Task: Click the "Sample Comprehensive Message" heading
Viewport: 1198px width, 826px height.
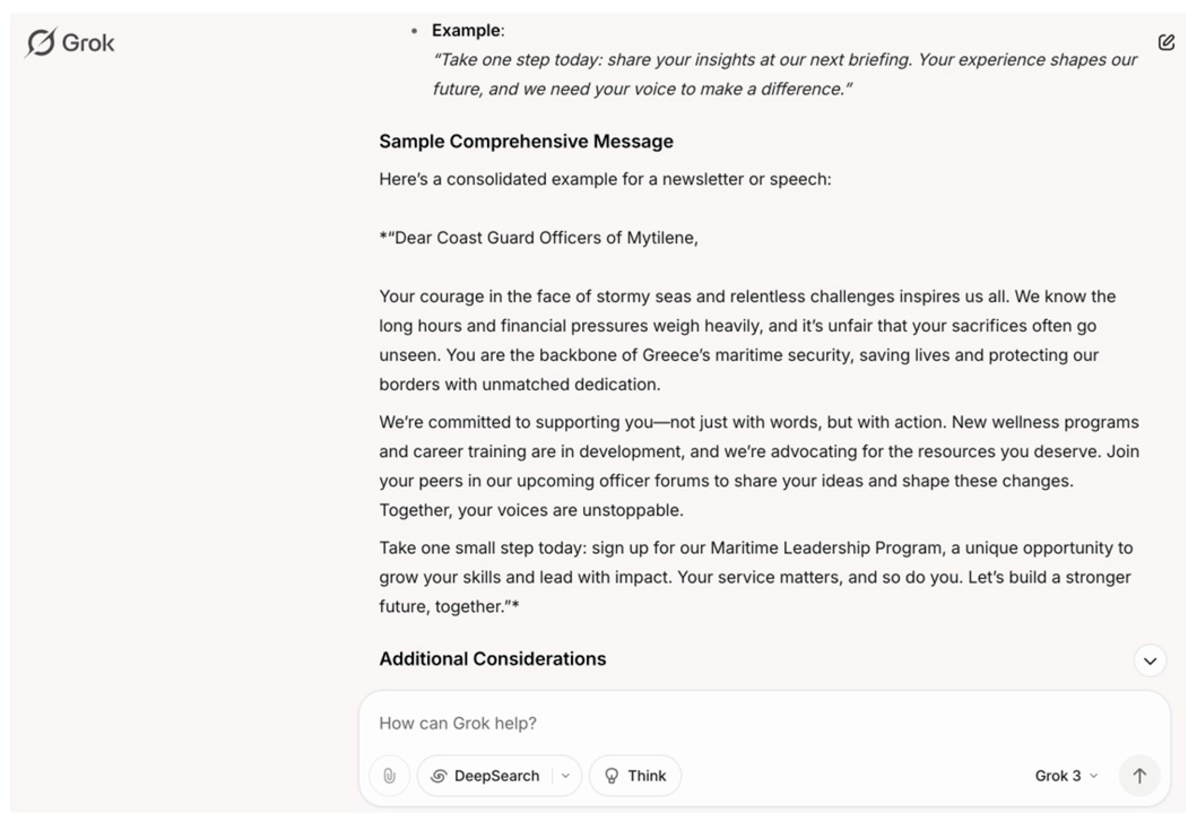Action: [526, 141]
